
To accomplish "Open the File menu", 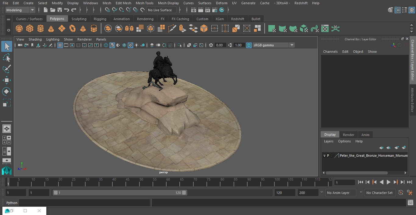I will [x=5, y=3].
